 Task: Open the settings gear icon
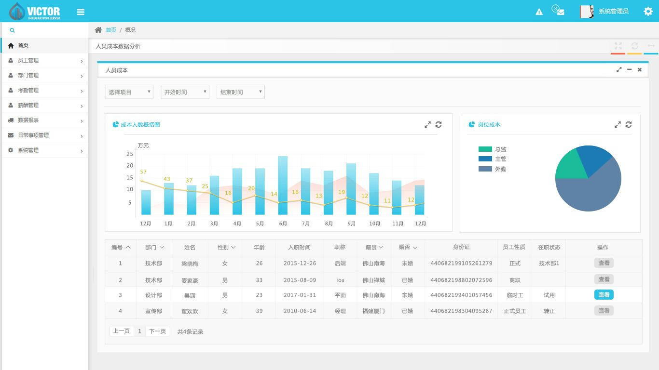pyautogui.click(x=648, y=11)
